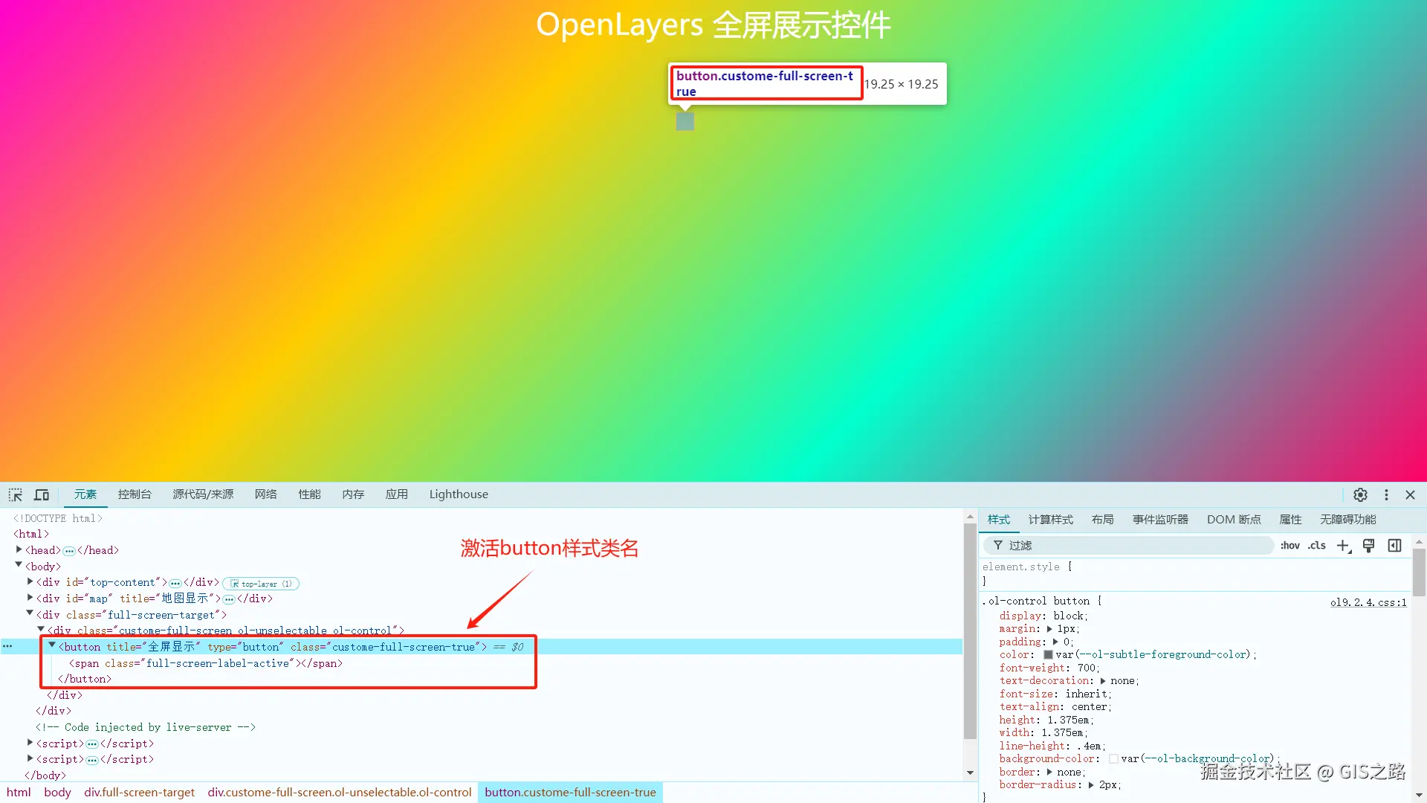1427x803 pixels.
Task: Click the color swatch for subtle-foreground-color
Action: click(x=1048, y=655)
